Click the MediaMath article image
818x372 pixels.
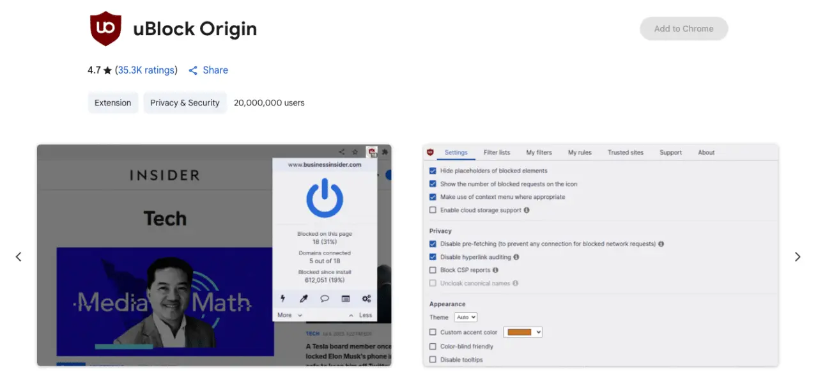(x=165, y=302)
